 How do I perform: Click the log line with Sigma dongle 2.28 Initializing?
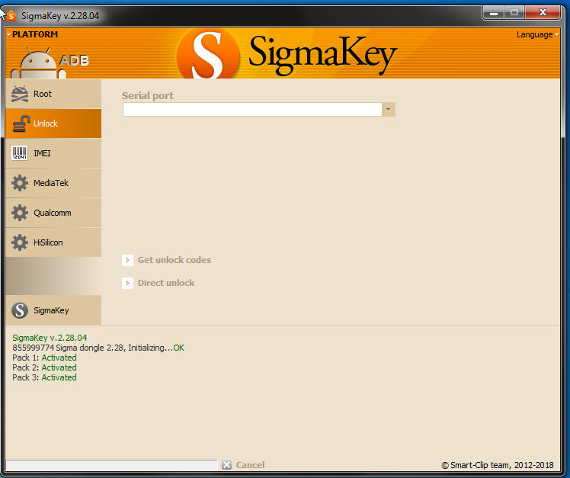pyautogui.click(x=98, y=348)
